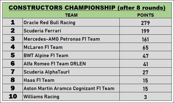Viewport: 174px width, 103px height.
Task: Select Ferrari's 199 points cell
Action: point(145,31)
